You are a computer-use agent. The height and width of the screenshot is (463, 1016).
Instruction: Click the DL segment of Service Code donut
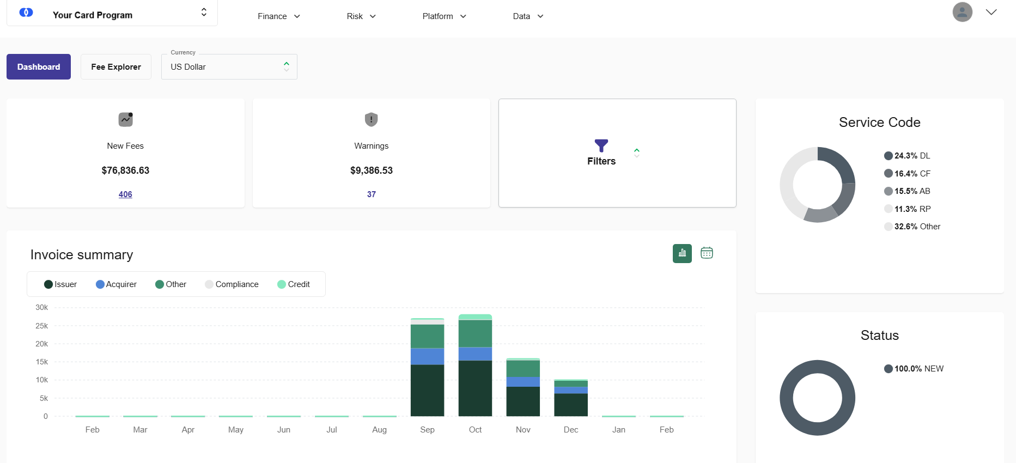pyautogui.click(x=843, y=161)
